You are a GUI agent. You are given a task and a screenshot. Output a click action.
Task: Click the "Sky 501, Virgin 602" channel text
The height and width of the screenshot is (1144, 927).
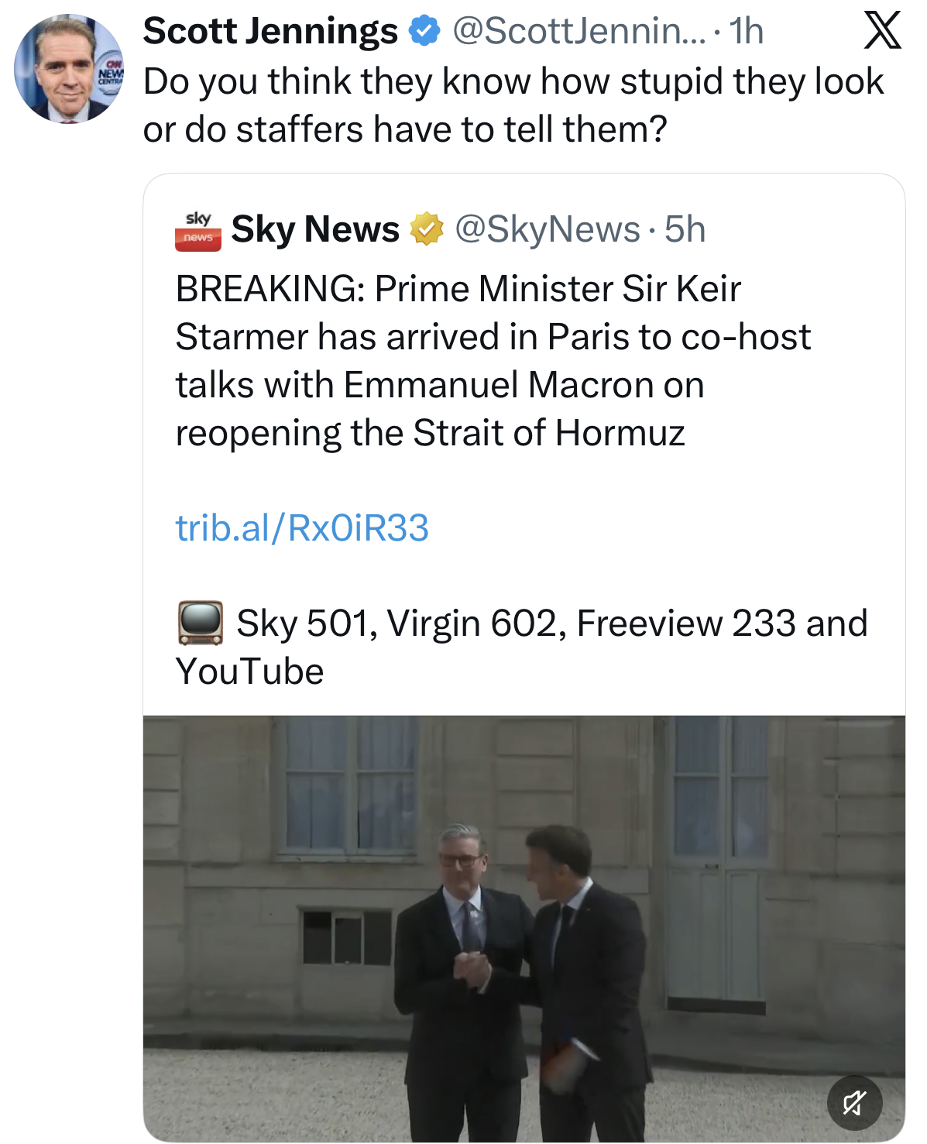tap(551, 624)
